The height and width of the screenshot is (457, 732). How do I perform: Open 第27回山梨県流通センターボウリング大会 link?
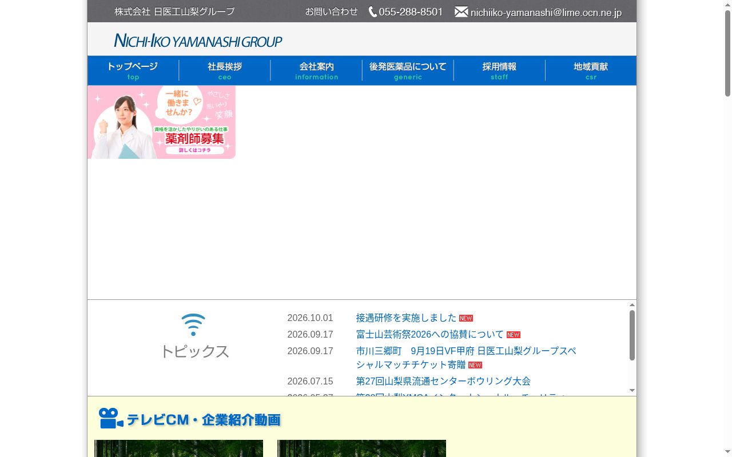tap(443, 381)
